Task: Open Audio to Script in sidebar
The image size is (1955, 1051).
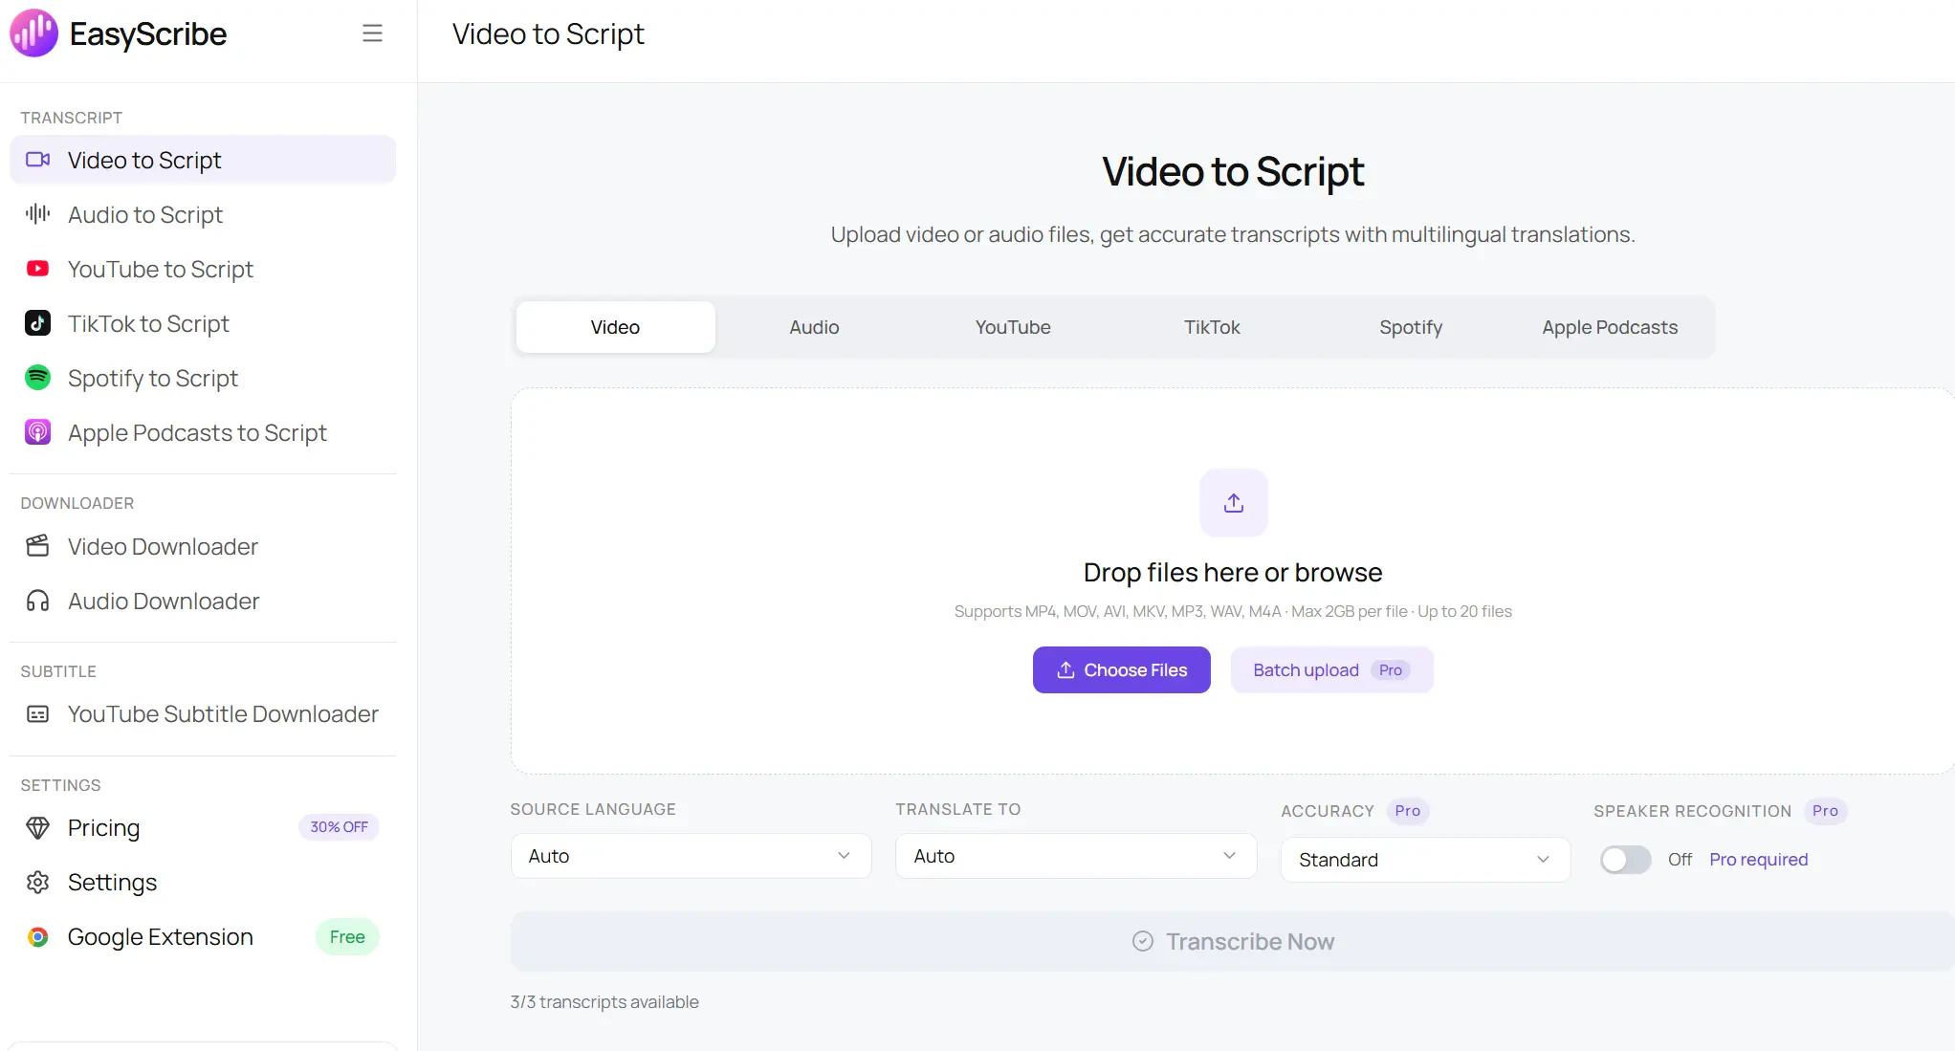Action: pos(203,214)
